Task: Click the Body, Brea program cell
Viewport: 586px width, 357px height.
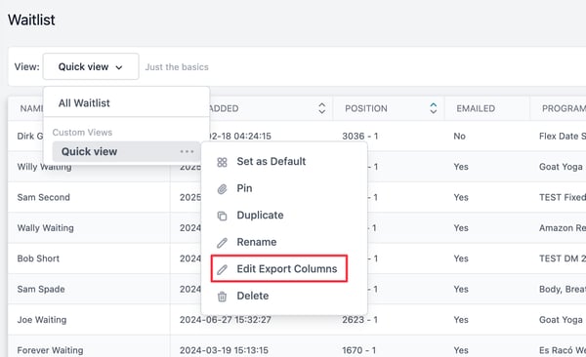Action: (x=563, y=289)
